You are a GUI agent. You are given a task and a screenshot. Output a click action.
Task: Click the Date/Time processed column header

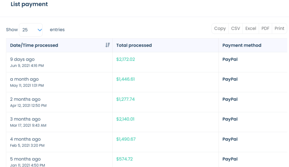34,45
